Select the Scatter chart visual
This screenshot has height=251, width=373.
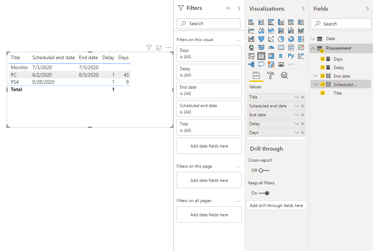271,39
